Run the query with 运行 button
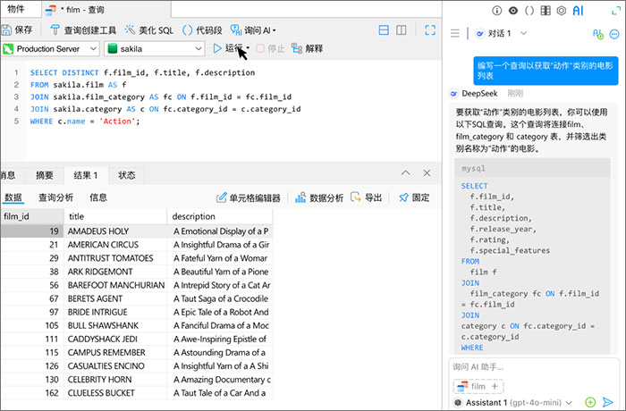Screen dimensions: 626x411 pyautogui.click(x=228, y=48)
